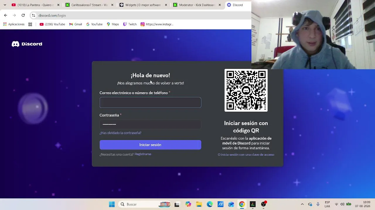Close the Carlitosalonso7 Stream tab

112,5
